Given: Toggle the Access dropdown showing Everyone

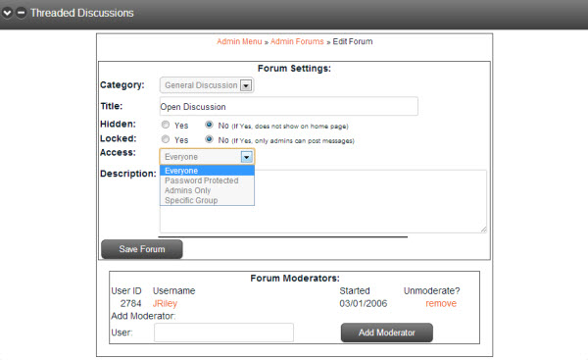Looking at the screenshot, I should click(207, 157).
